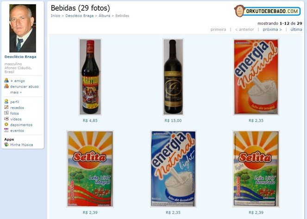The image size is (307, 219).
Task: Go to próxima > page
Action: point(272,30)
